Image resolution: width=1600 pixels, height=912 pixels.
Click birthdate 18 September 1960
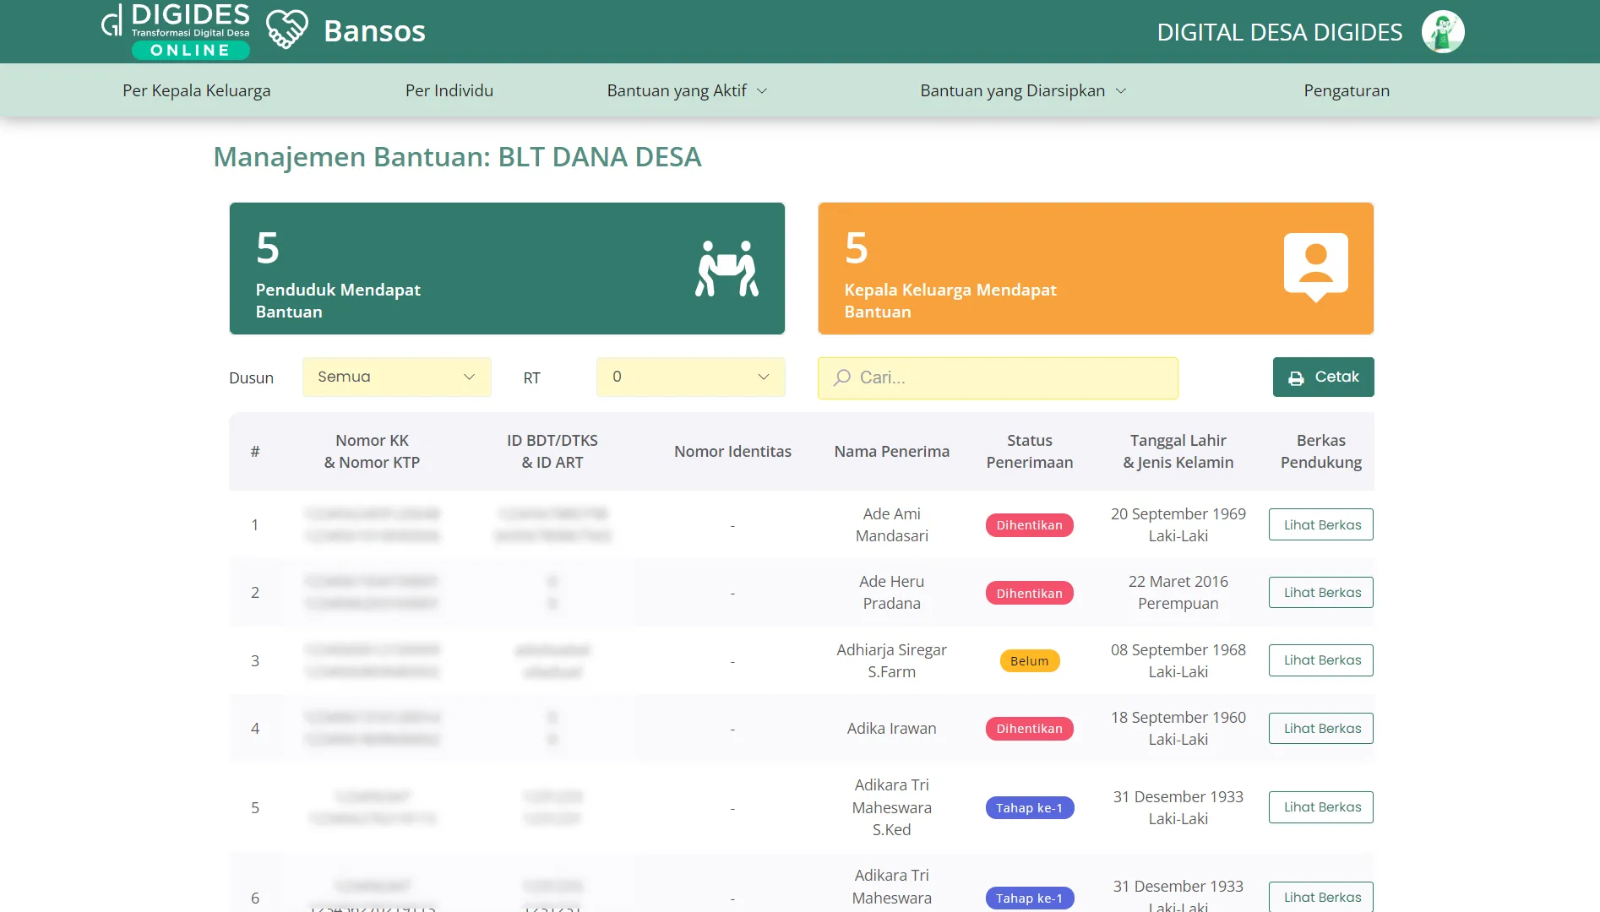click(1178, 717)
